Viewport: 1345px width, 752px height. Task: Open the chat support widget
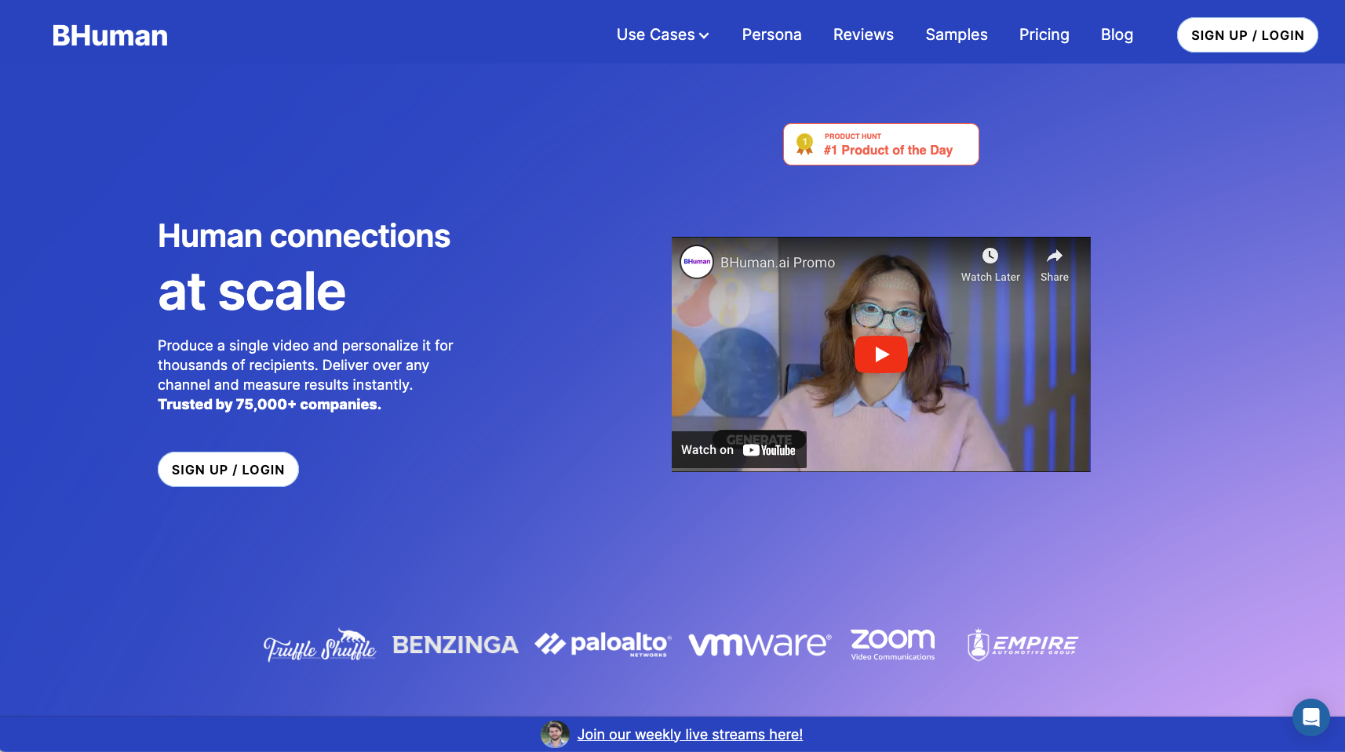(1310, 717)
